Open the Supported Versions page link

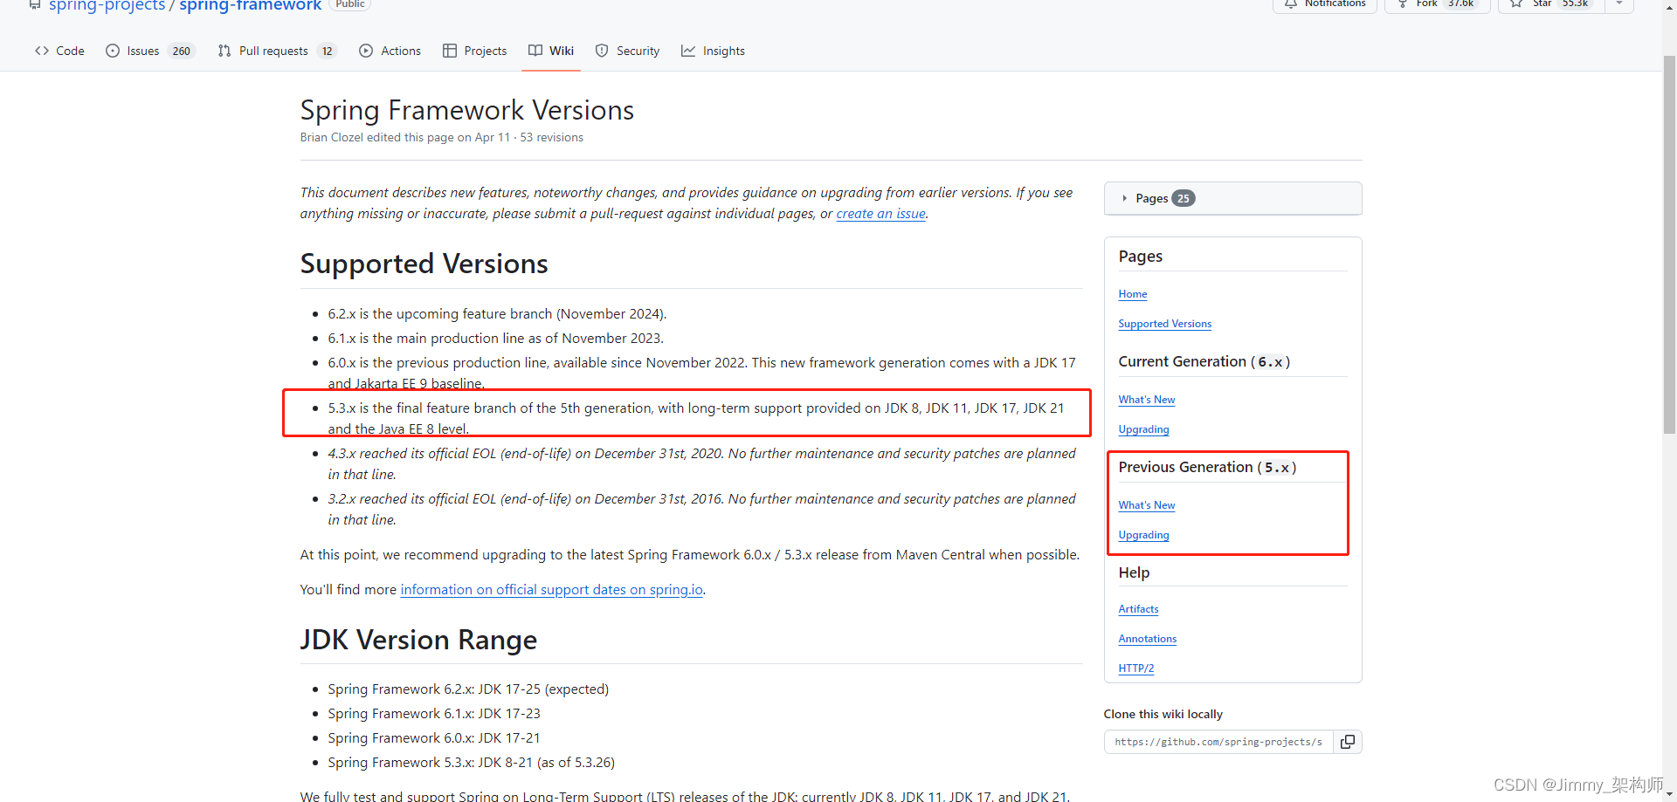coord(1165,324)
